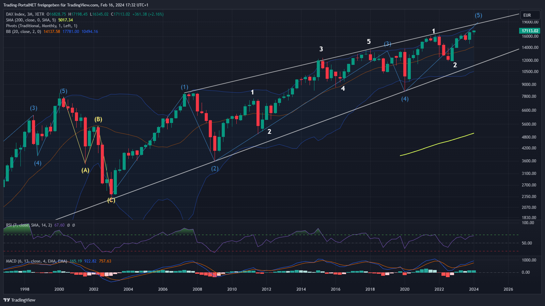Image resolution: width=545 pixels, height=306 pixels.
Task: Click the yellow (B) wave label
Action: [98, 119]
